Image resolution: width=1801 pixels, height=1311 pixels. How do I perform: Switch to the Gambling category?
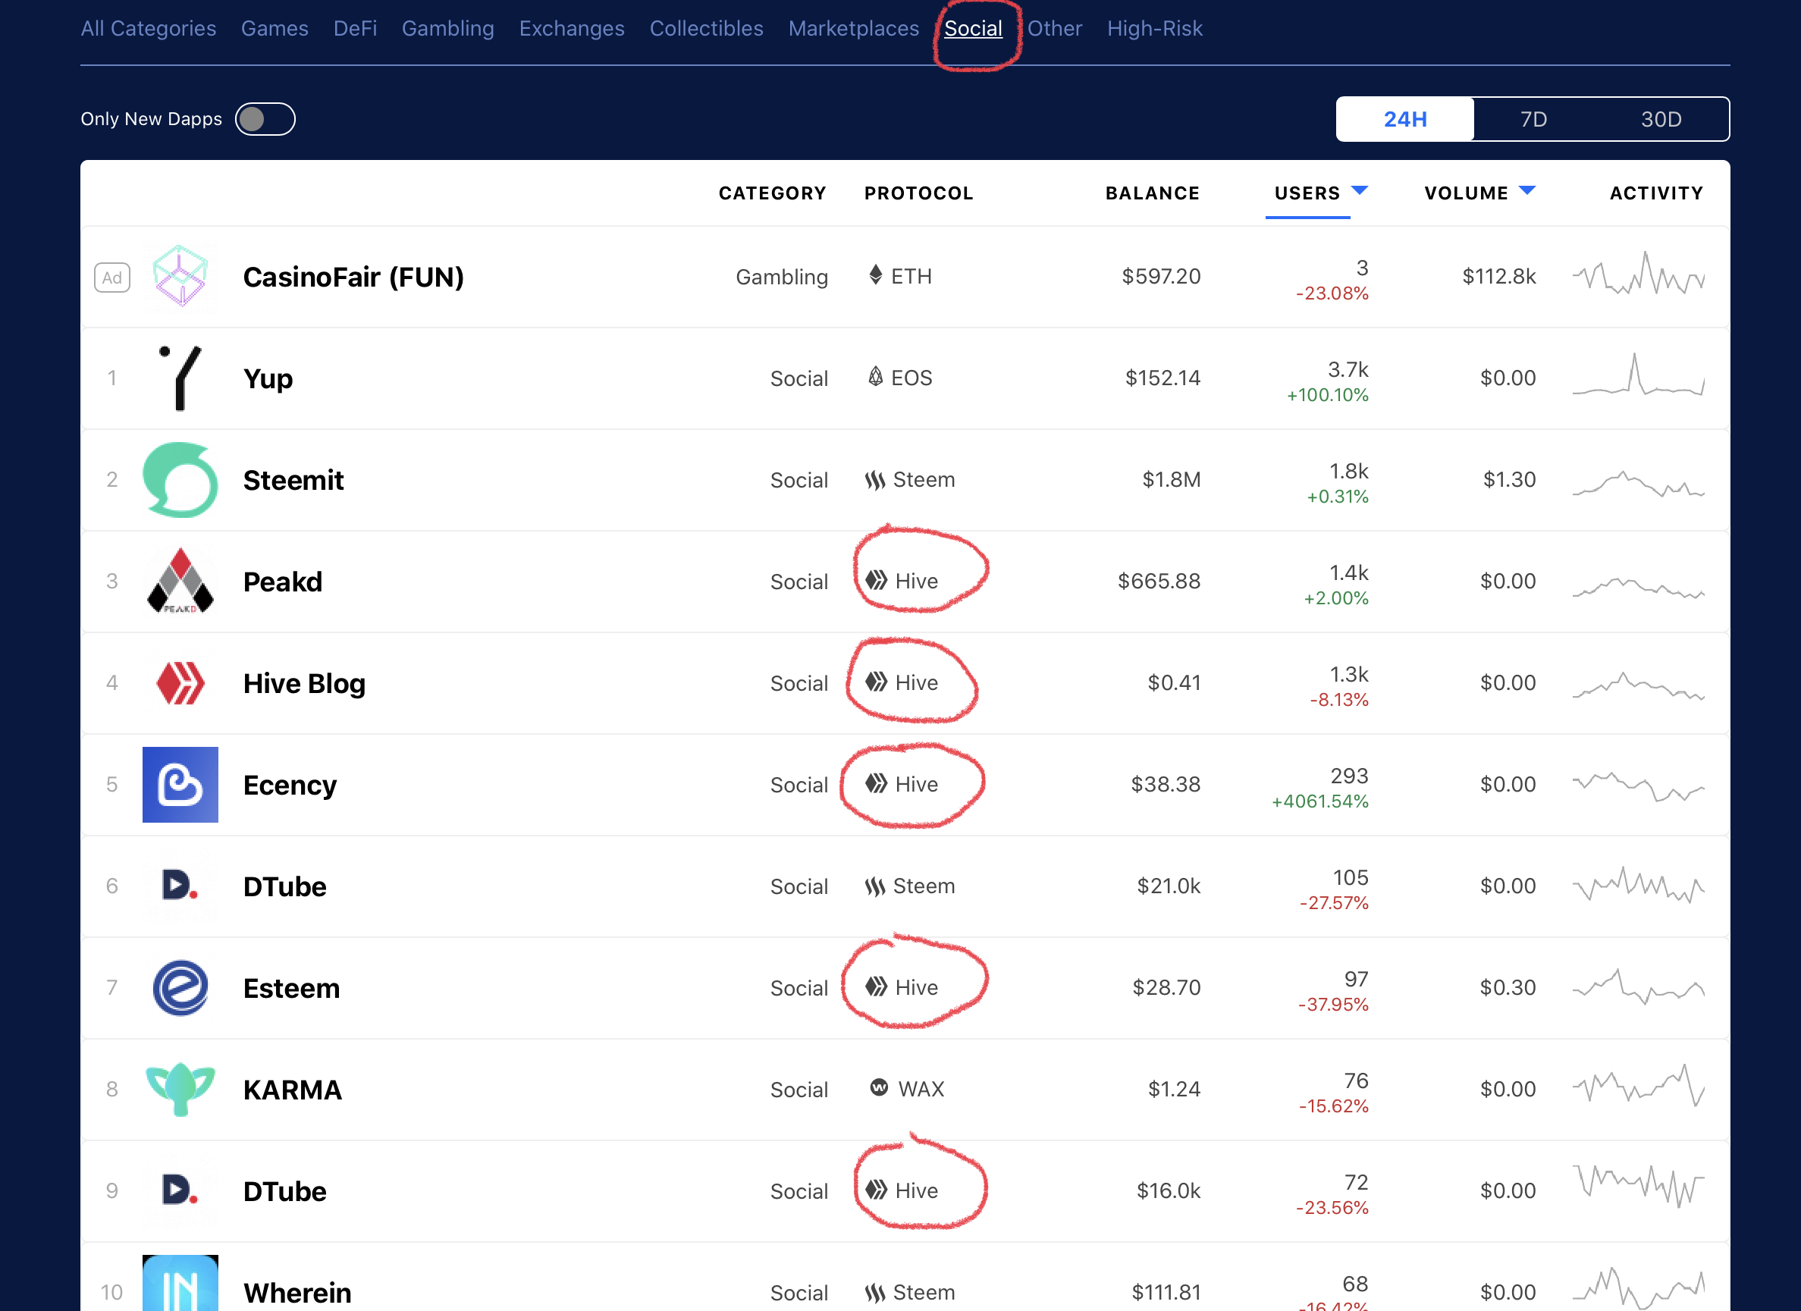click(x=448, y=29)
